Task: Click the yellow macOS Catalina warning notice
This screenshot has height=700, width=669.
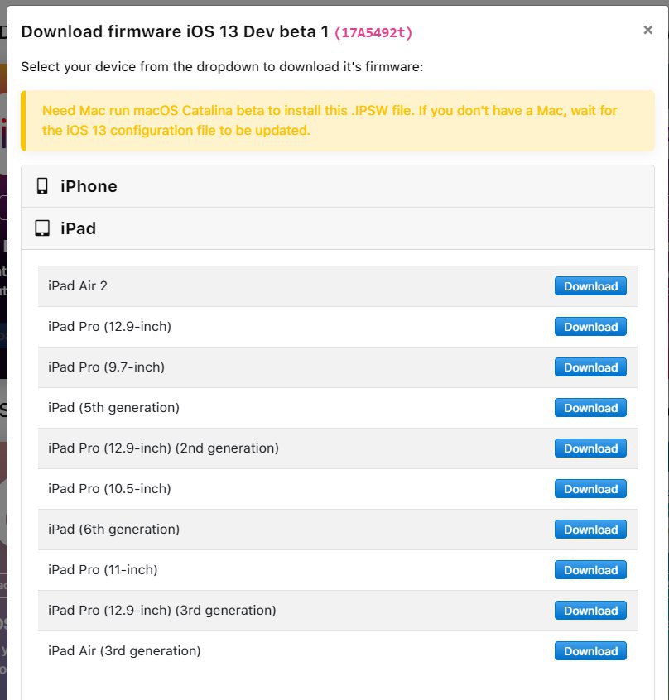Action: (338, 121)
